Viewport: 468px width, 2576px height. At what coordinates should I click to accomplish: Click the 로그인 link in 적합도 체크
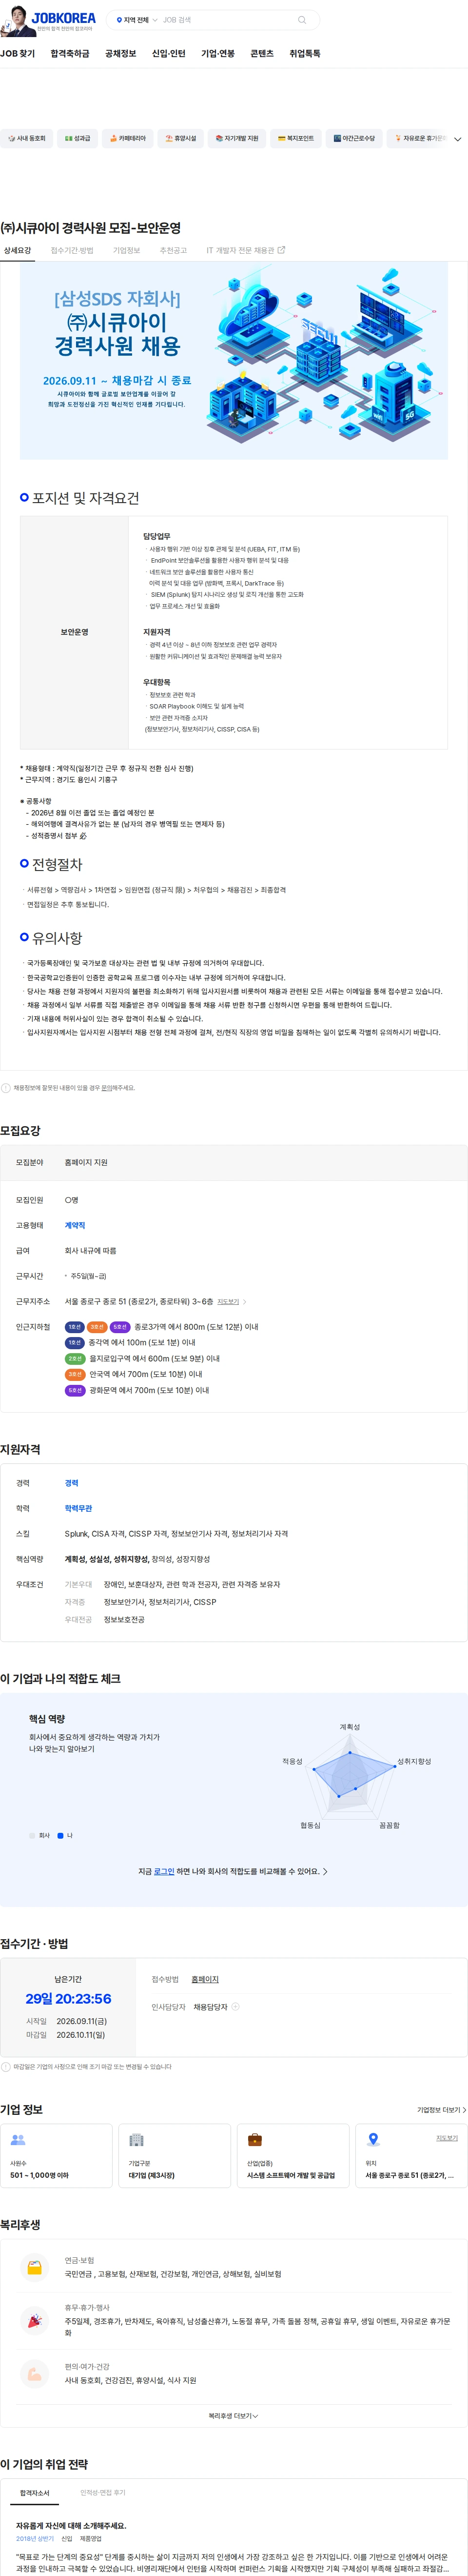coord(164,1871)
